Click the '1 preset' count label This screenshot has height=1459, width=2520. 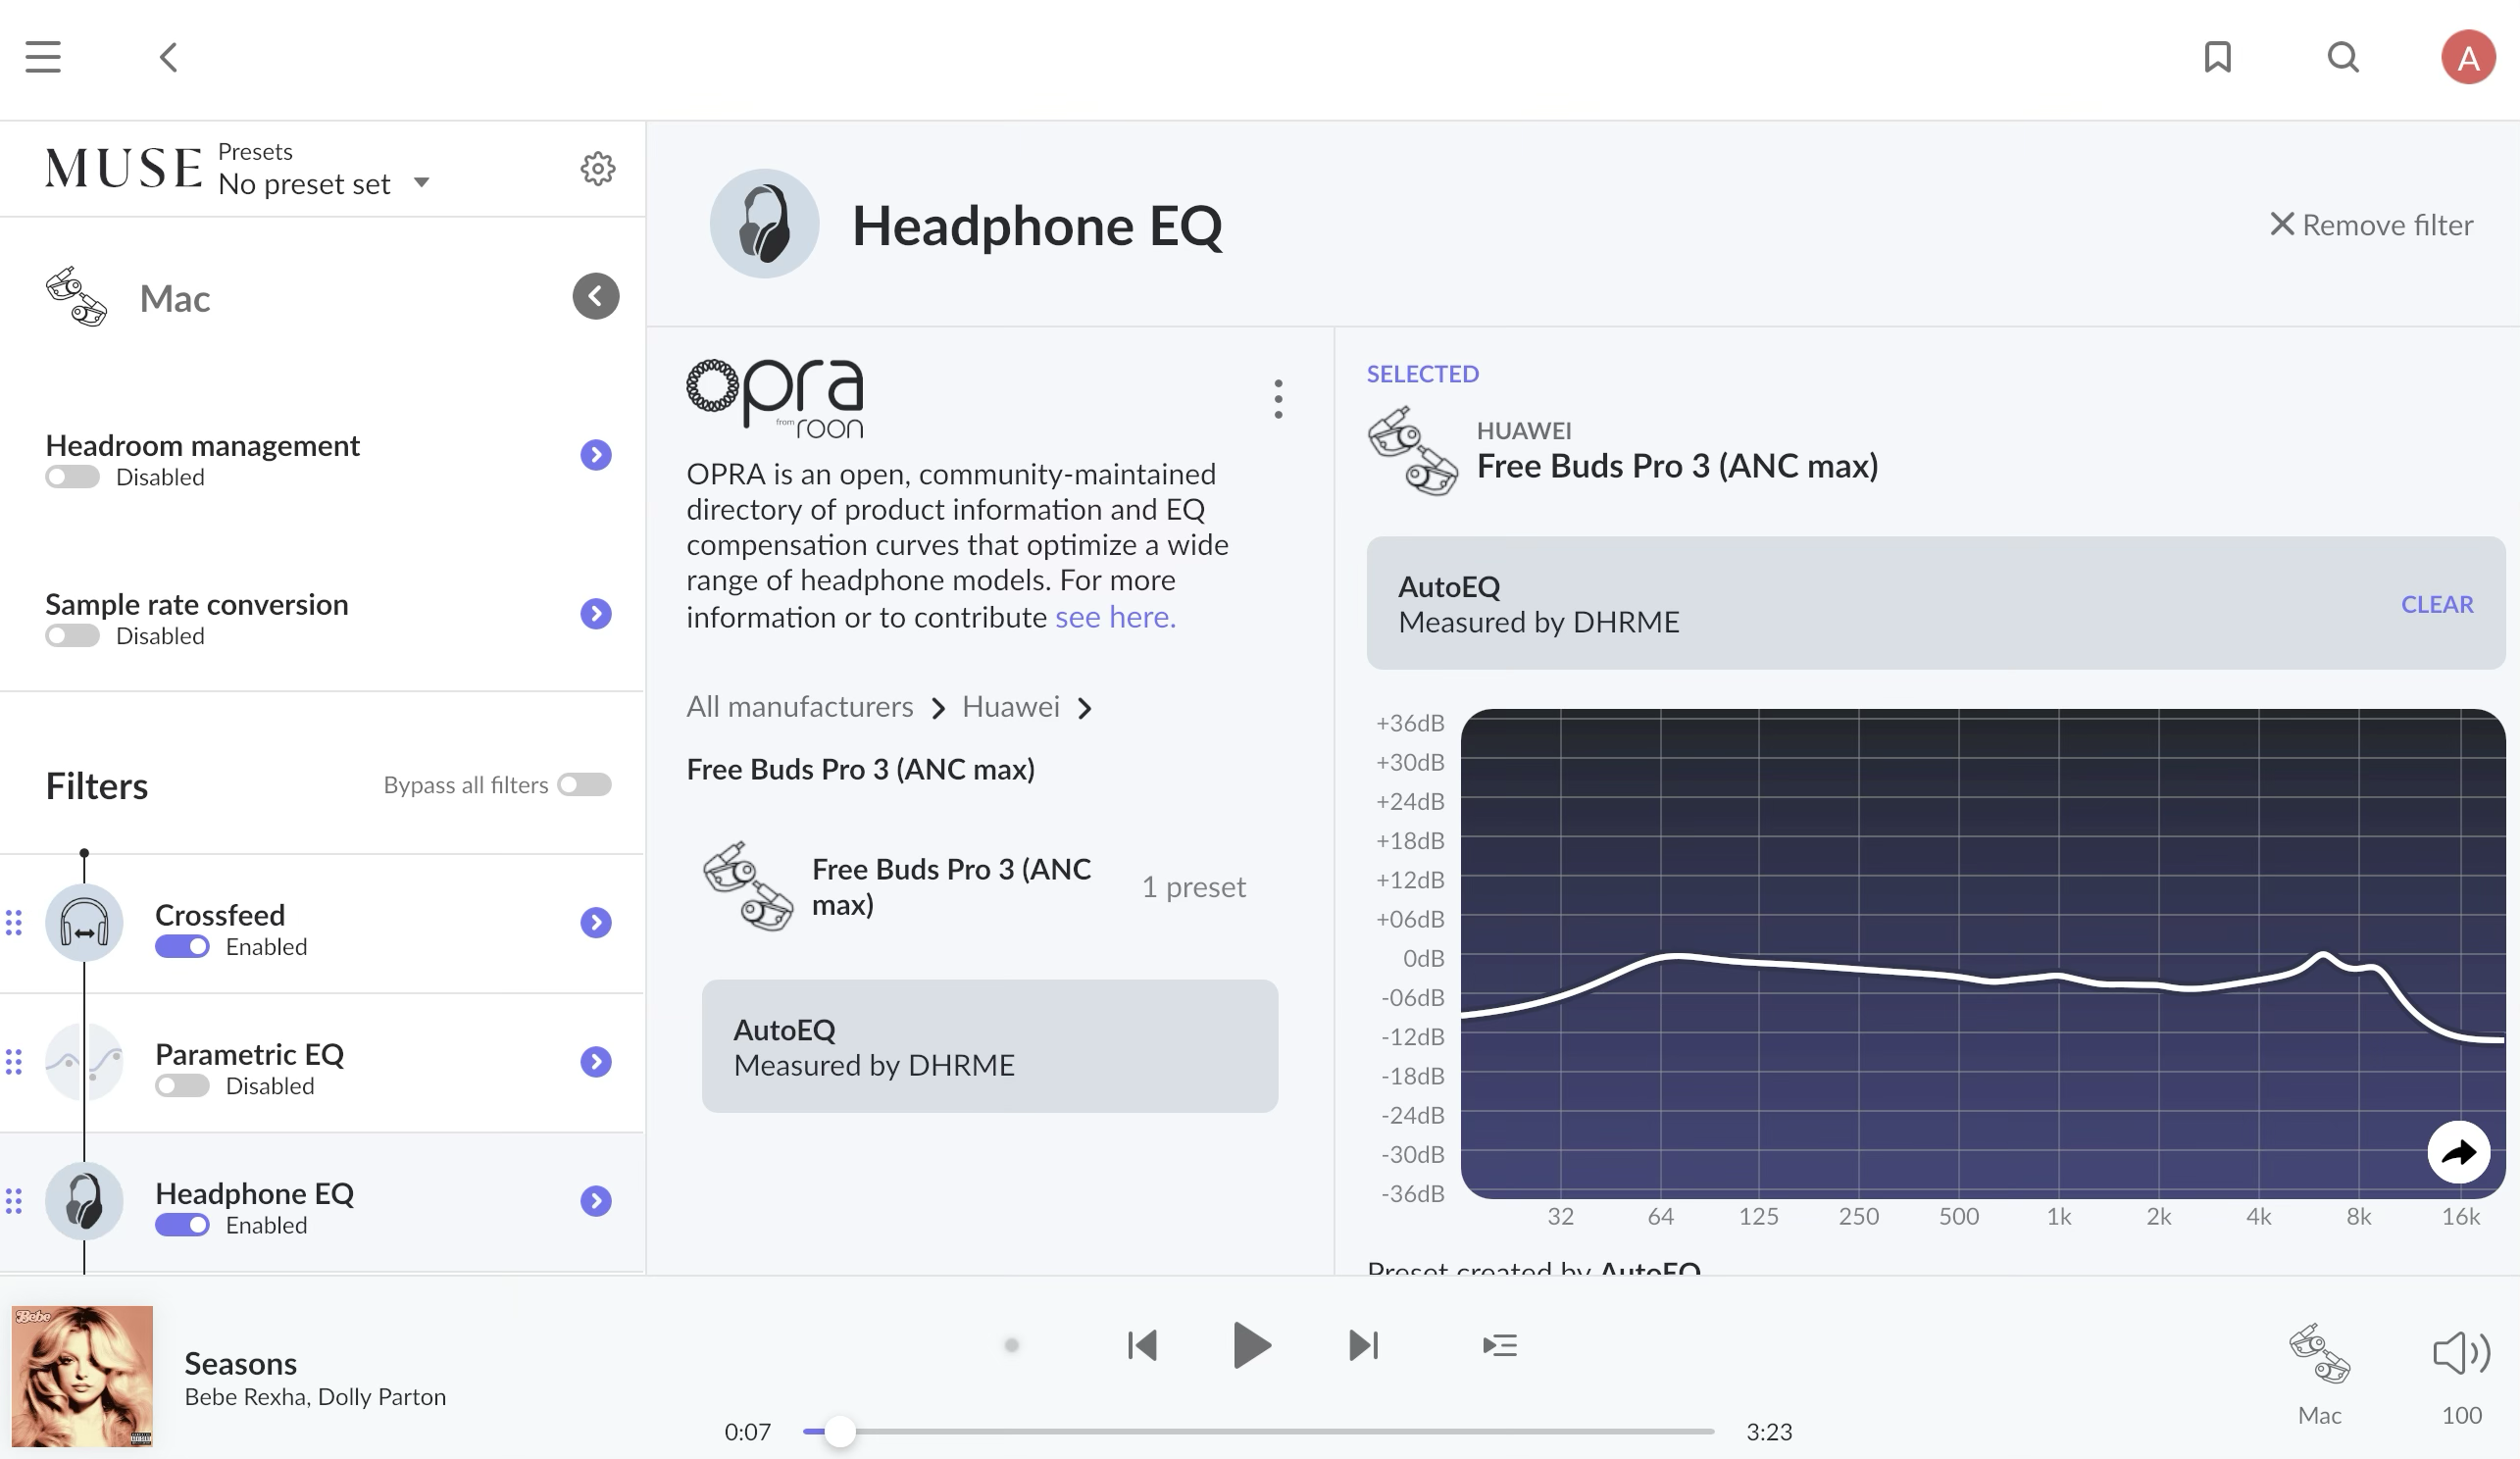click(1193, 887)
